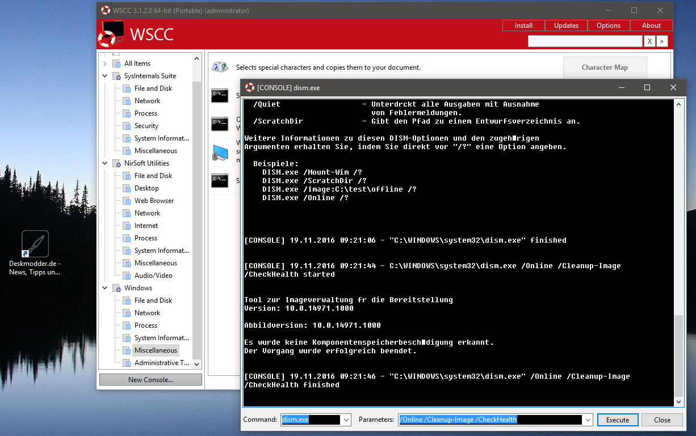This screenshot has width=696, height=436.
Task: Click the WSCC title bar lifebuoy icon
Action: [x=106, y=10]
